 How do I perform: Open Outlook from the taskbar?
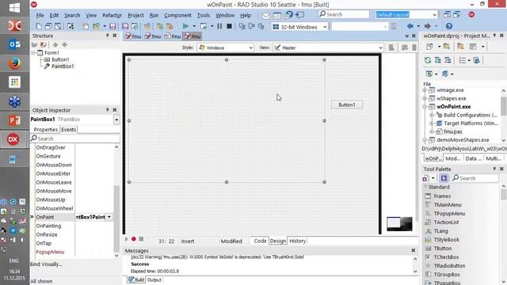tap(14, 44)
